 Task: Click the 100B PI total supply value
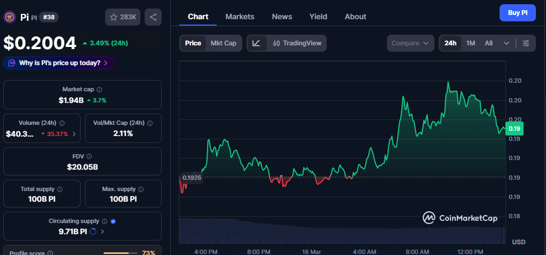pyautogui.click(x=42, y=200)
